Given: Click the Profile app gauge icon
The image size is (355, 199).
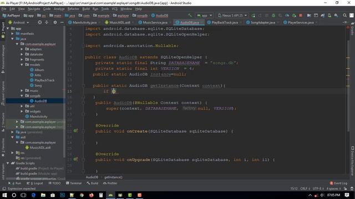Looking at the screenshot, I should point(287,15).
